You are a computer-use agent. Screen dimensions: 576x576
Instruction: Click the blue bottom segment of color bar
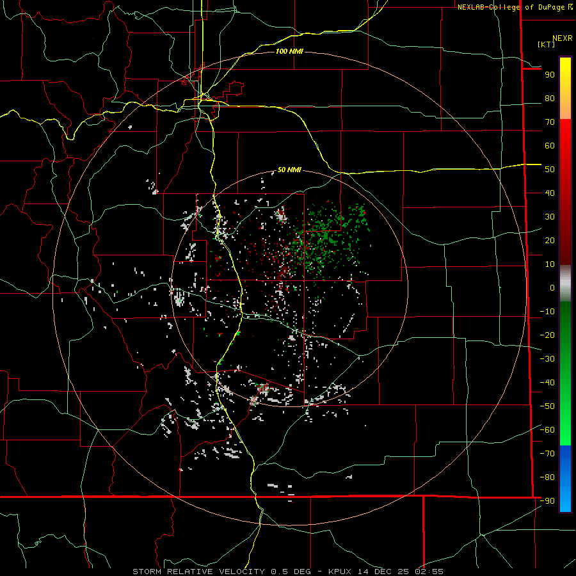click(x=565, y=479)
